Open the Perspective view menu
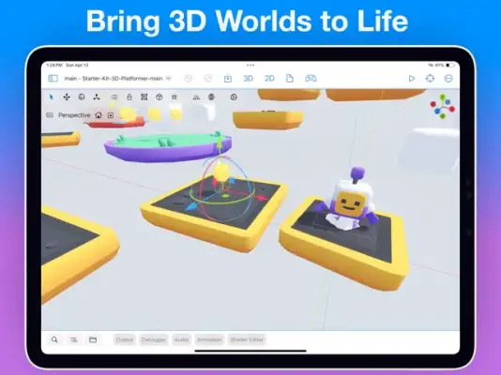 tap(74, 115)
